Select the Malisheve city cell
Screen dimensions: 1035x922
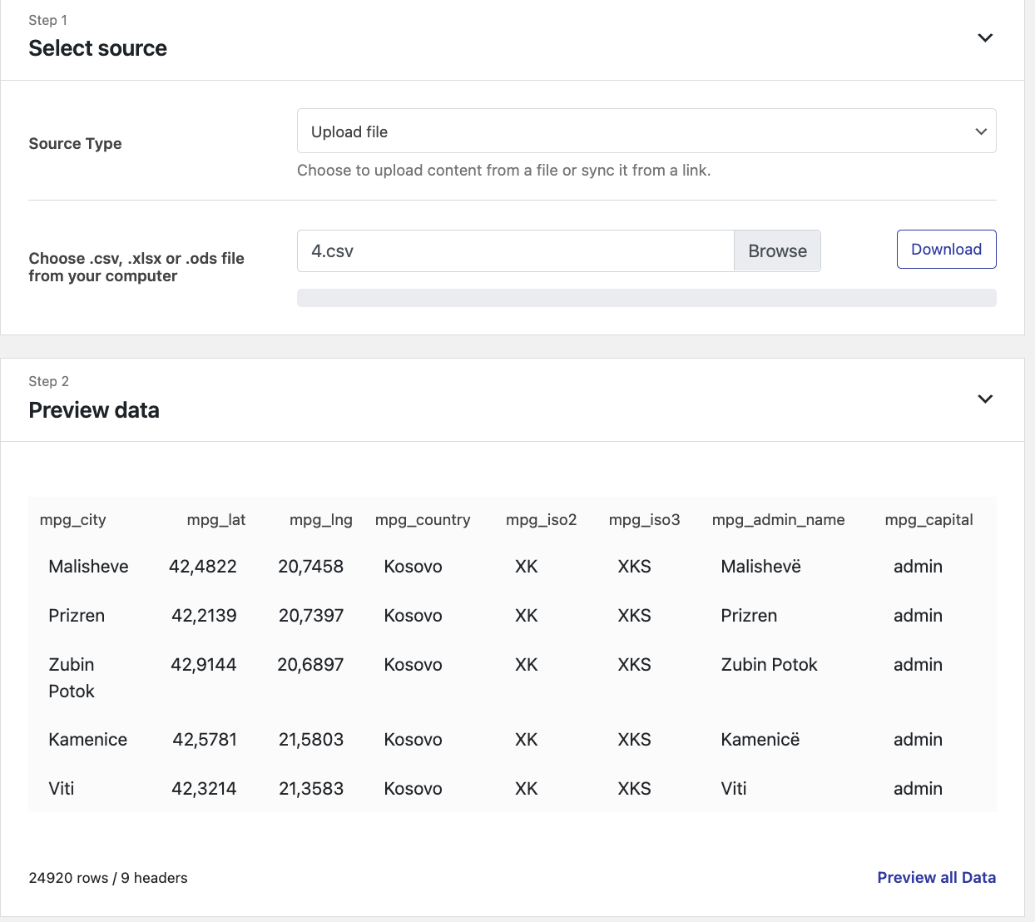[88, 567]
